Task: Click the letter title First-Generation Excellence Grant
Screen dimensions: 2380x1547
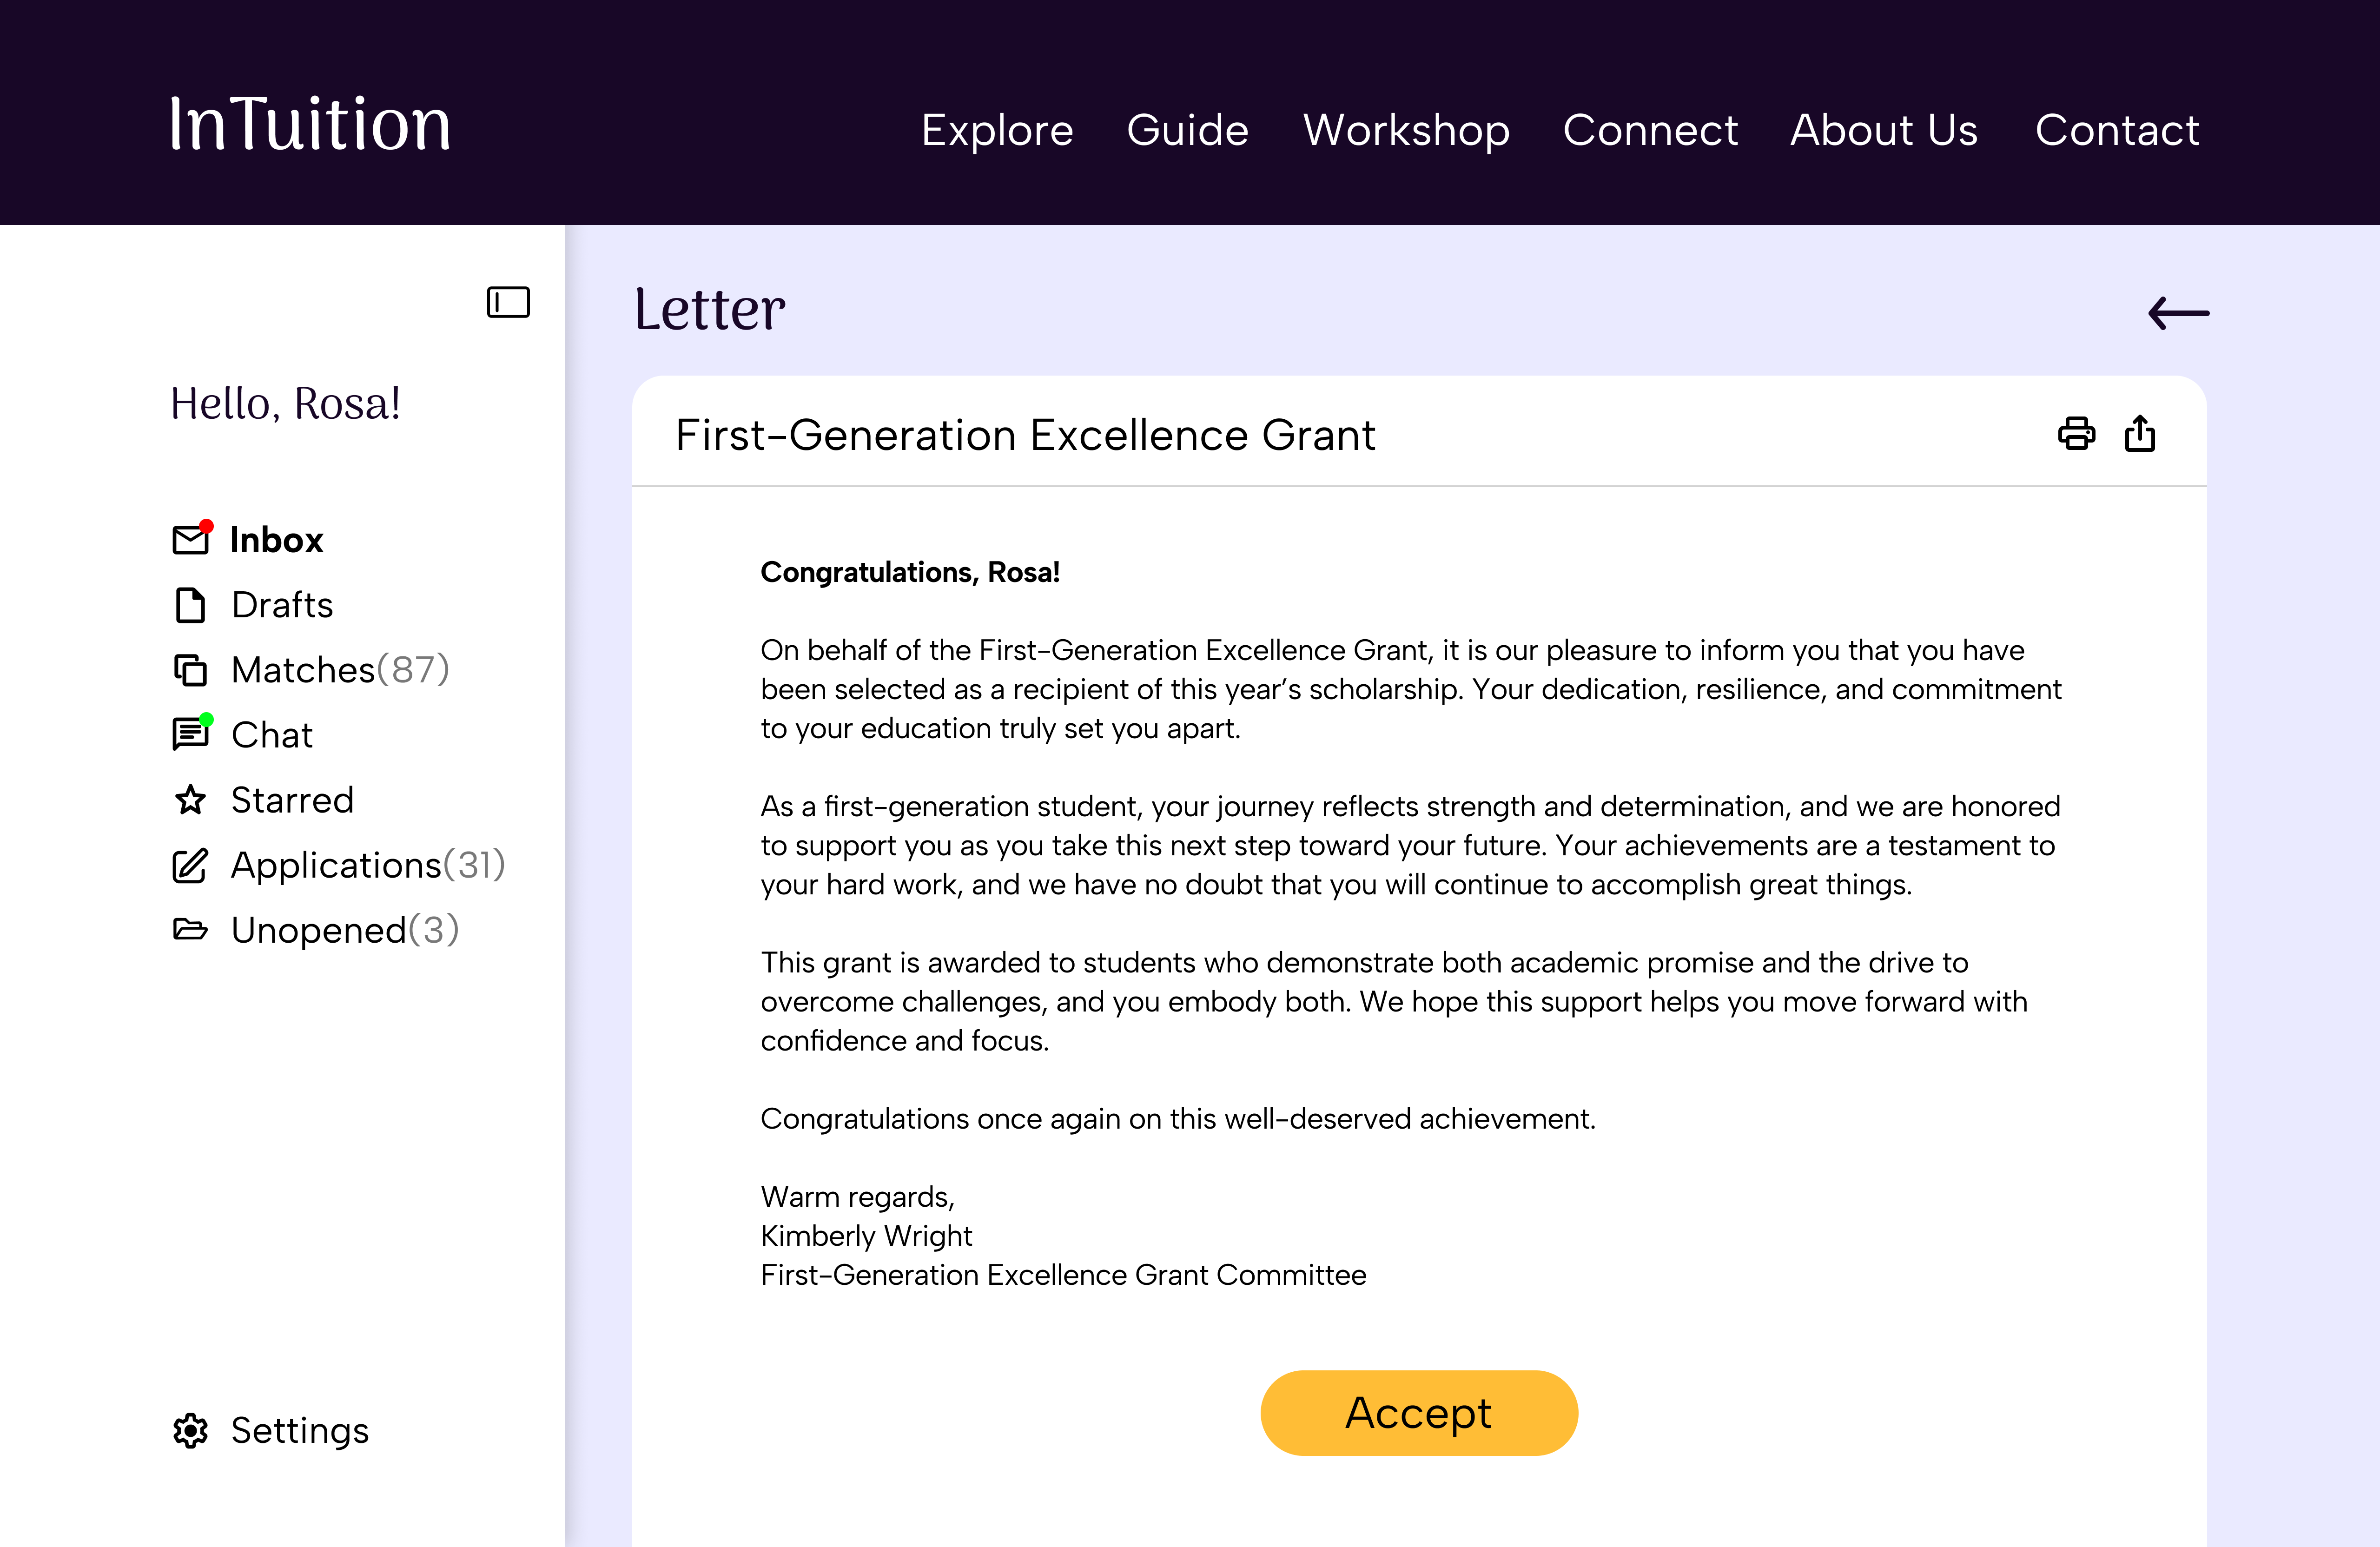Action: [x=1025, y=435]
